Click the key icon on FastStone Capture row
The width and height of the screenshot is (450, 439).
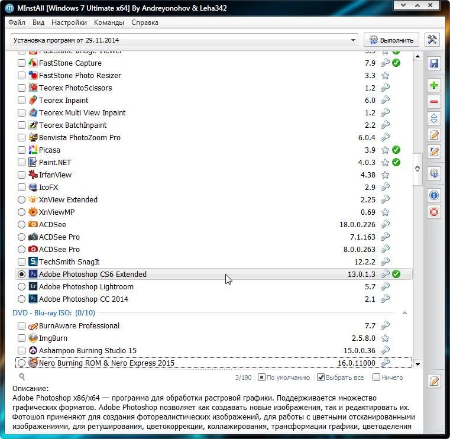click(x=385, y=63)
